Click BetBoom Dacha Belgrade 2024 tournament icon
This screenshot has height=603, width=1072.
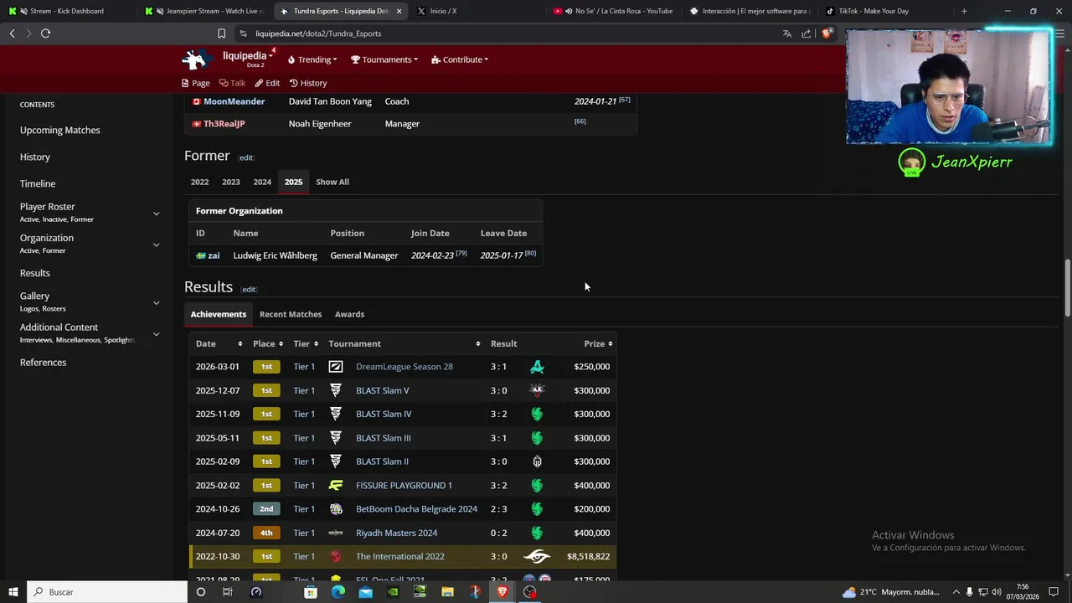click(336, 509)
